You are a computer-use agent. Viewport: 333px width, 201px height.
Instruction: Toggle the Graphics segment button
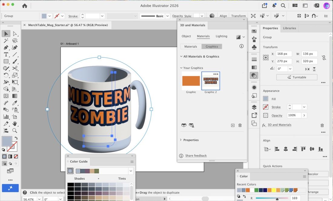[212, 47]
